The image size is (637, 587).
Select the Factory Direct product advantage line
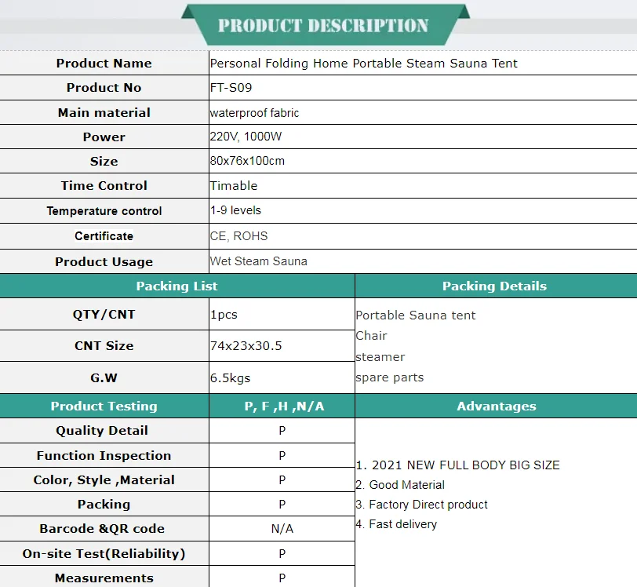(422, 505)
